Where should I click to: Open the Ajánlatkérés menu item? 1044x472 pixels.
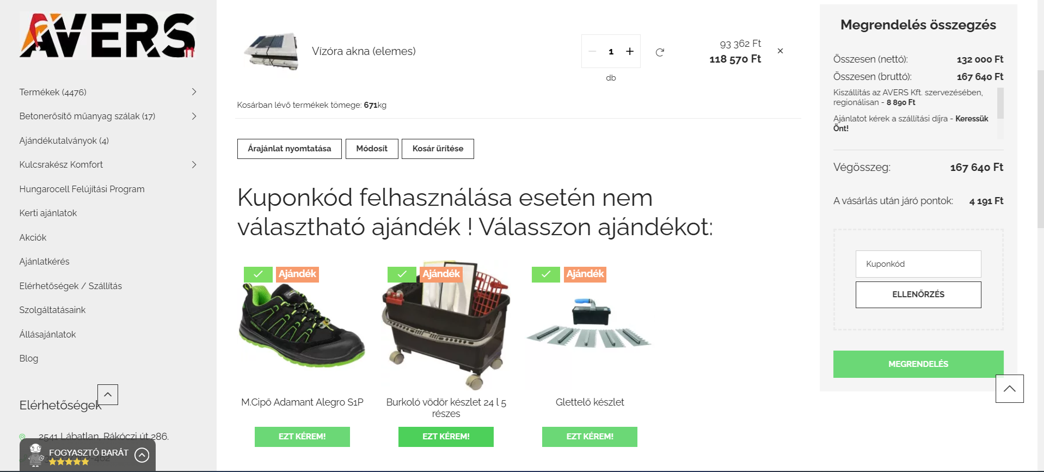[x=44, y=261]
